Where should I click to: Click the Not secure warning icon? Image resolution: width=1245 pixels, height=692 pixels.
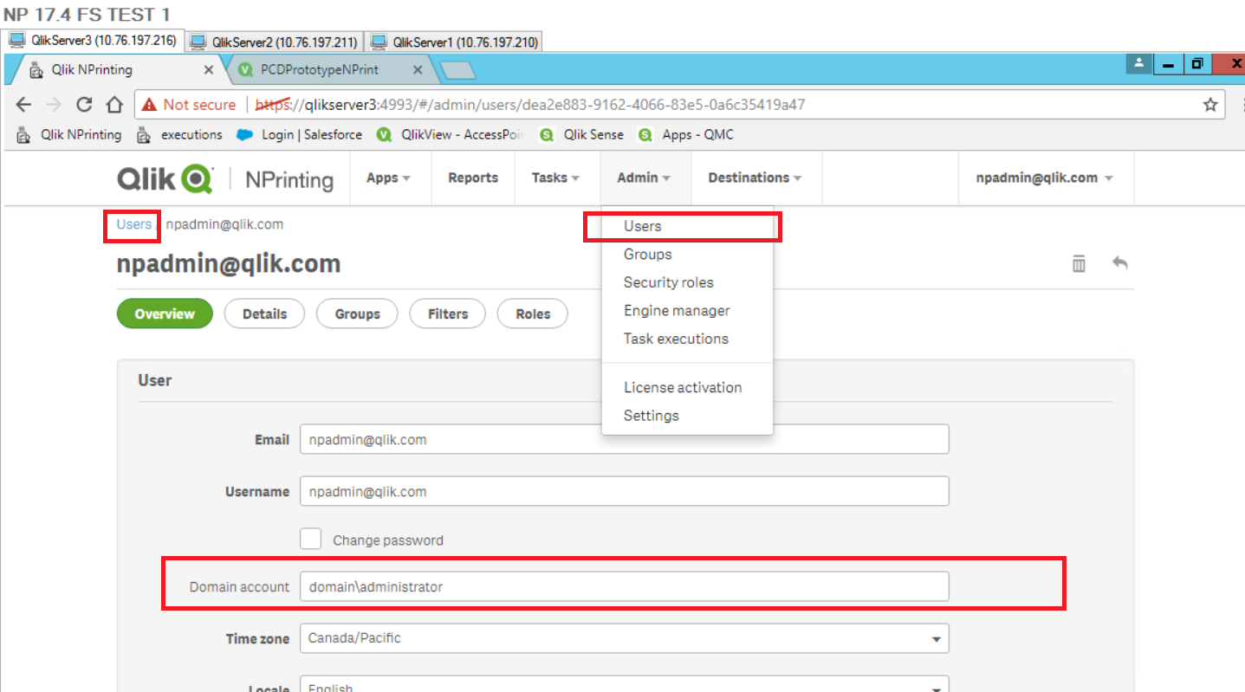(150, 105)
